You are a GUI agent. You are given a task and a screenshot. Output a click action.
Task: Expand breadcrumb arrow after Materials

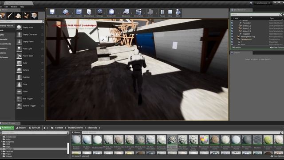[100, 128]
